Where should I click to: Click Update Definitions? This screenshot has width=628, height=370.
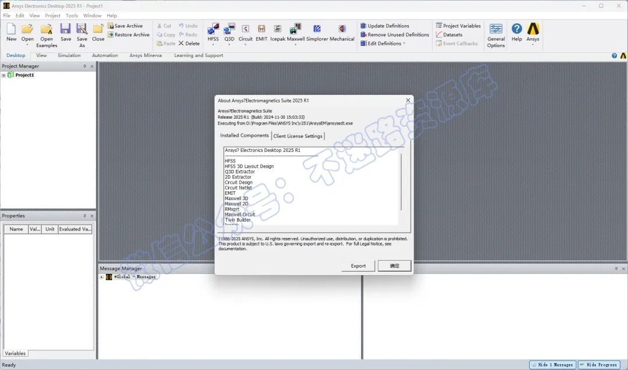[384, 26]
